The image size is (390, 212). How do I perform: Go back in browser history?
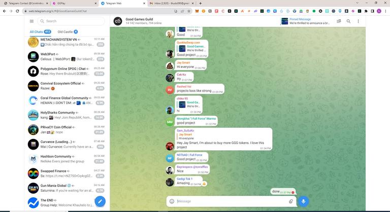[4, 11]
